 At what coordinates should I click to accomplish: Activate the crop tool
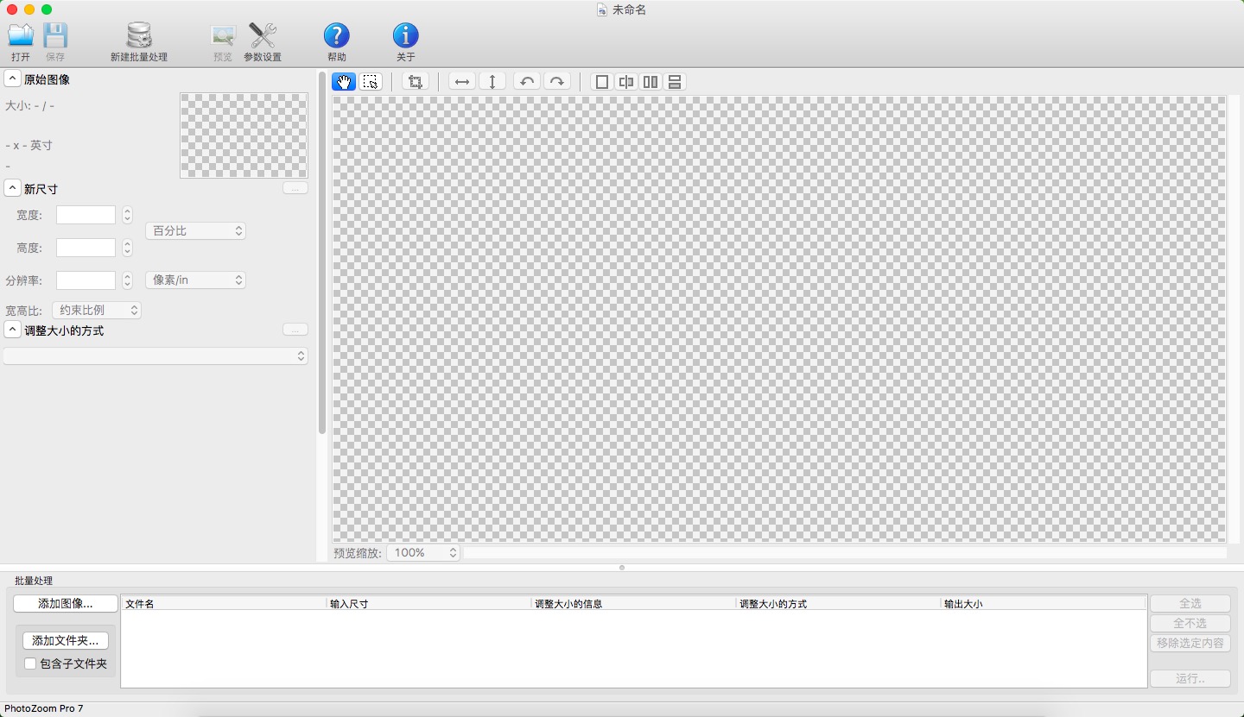pos(416,82)
